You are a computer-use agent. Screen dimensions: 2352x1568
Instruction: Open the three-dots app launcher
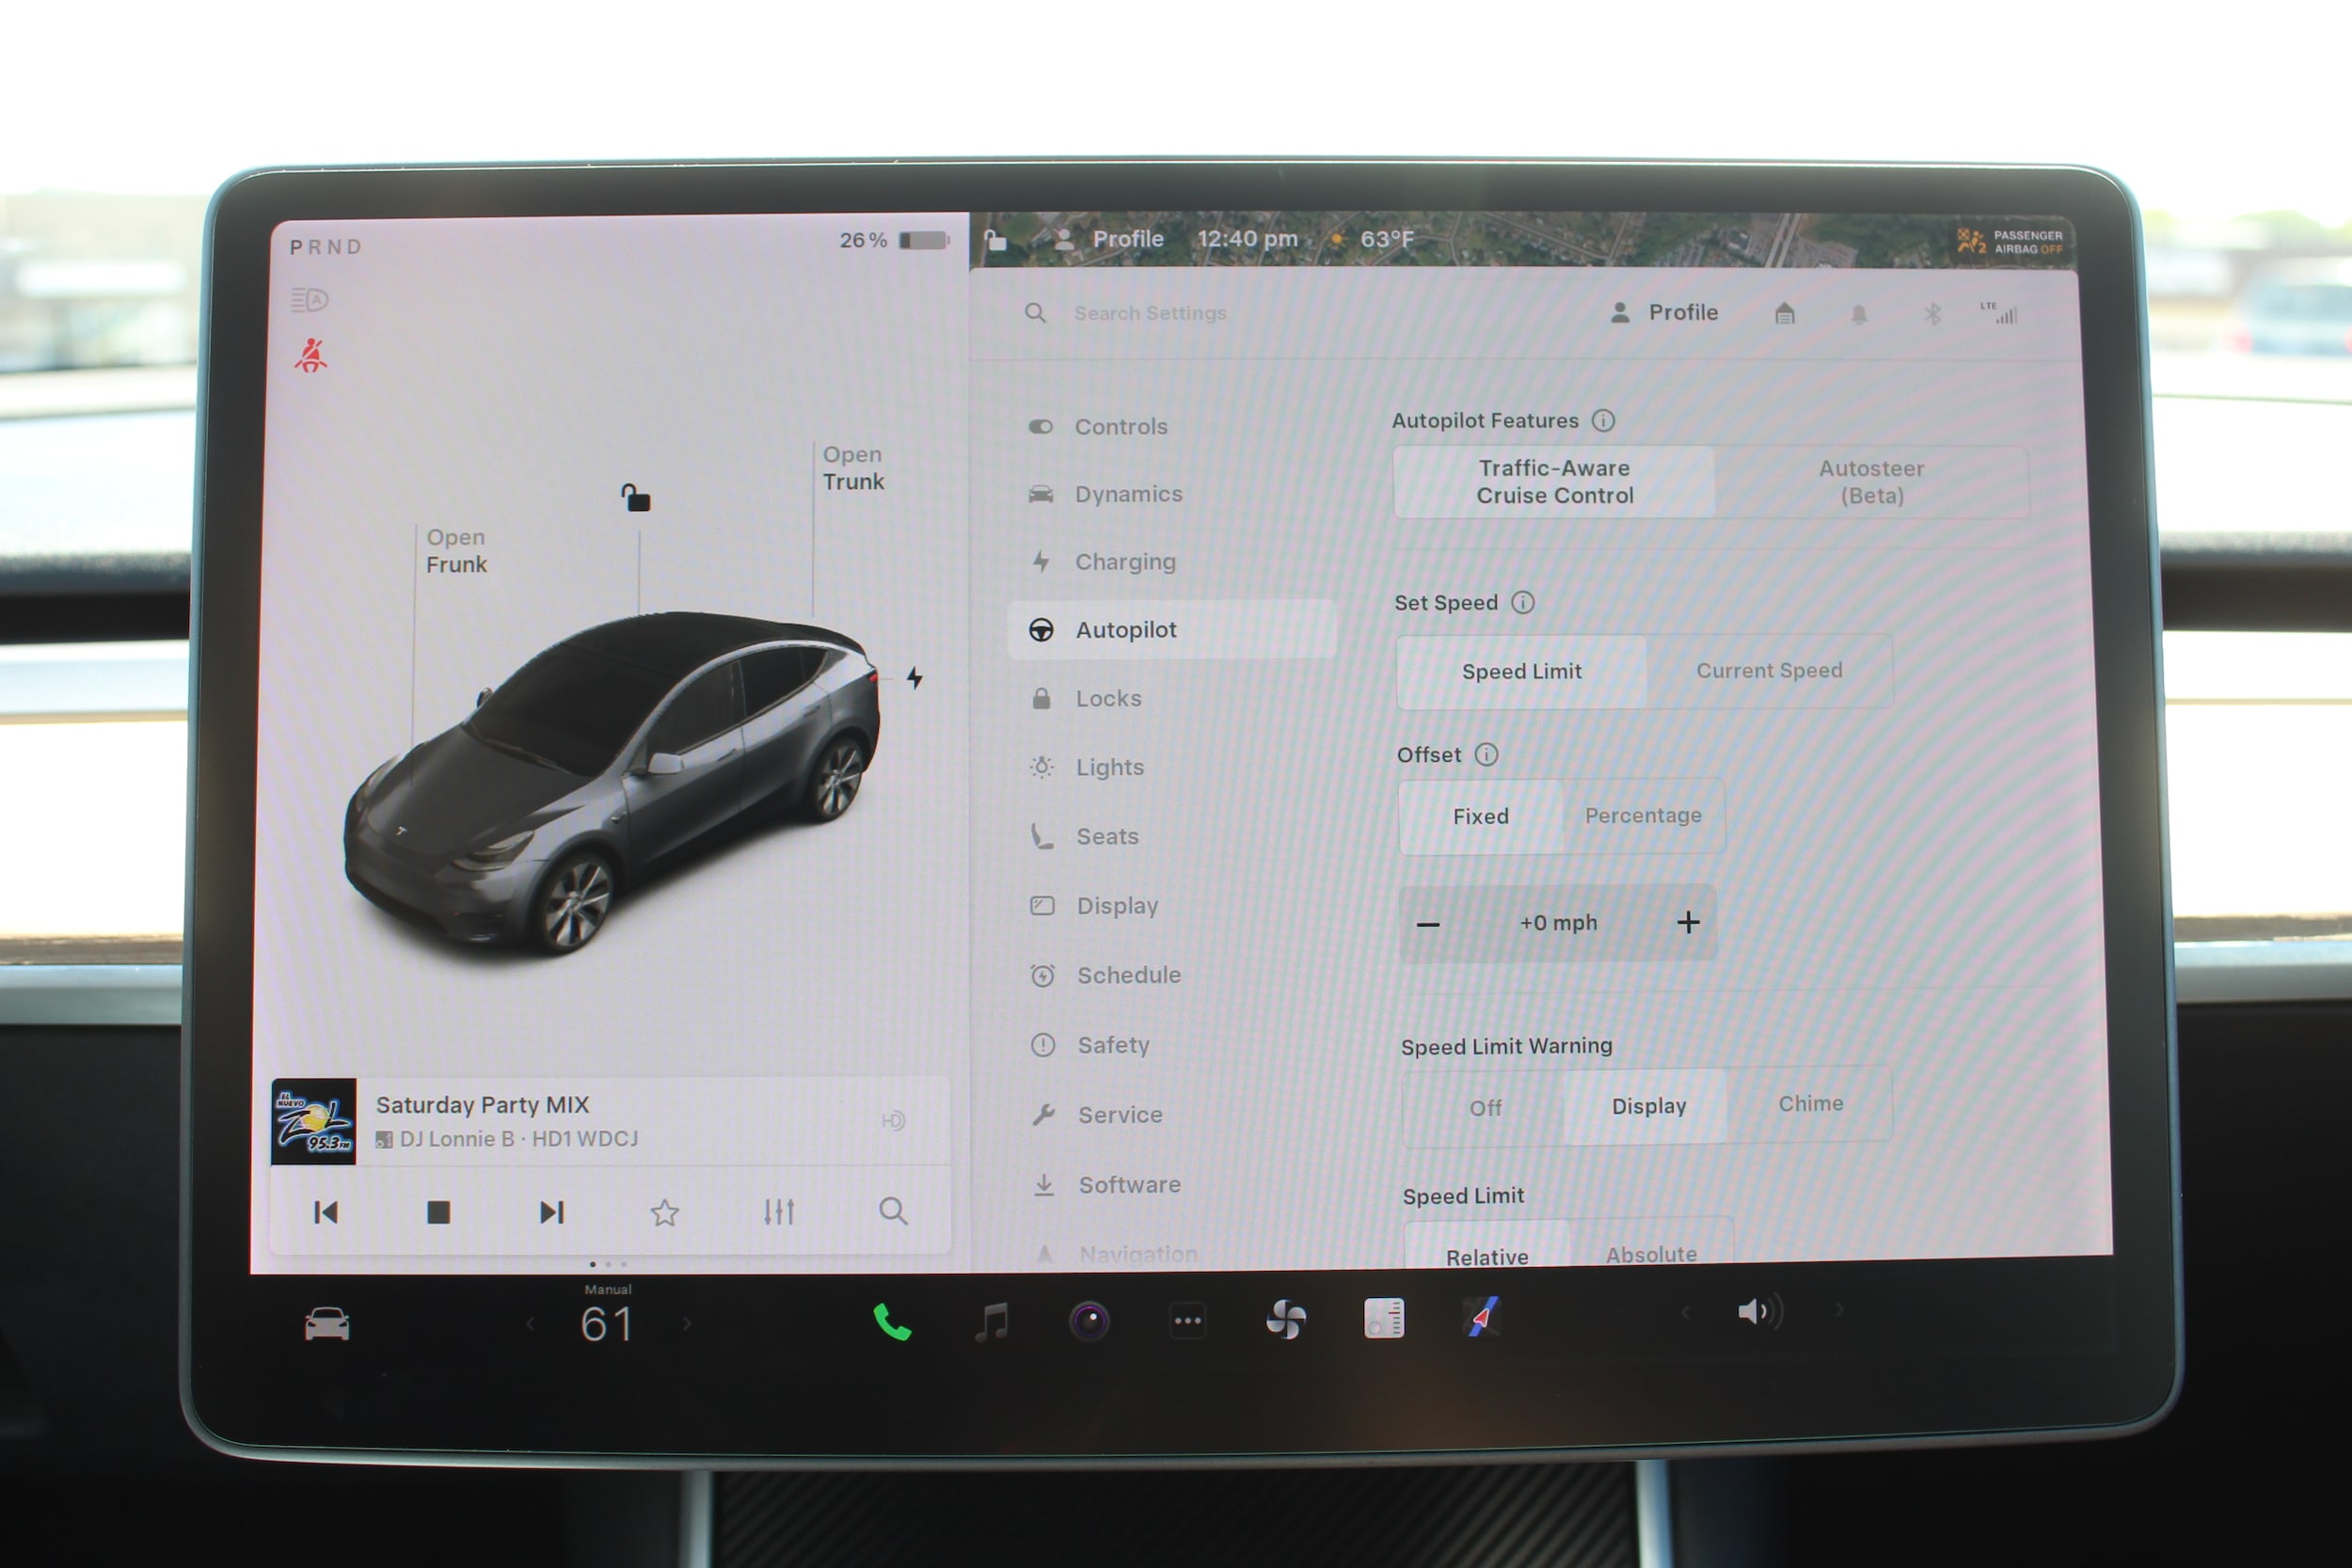point(1187,1321)
